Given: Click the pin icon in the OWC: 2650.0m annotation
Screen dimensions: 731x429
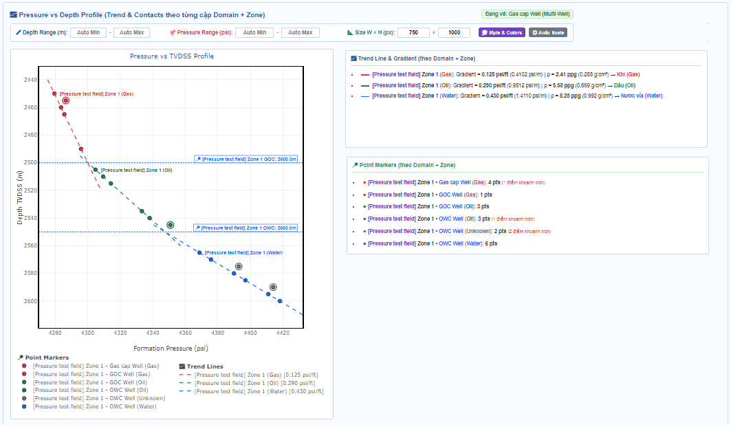Looking at the screenshot, I should pos(197,228).
